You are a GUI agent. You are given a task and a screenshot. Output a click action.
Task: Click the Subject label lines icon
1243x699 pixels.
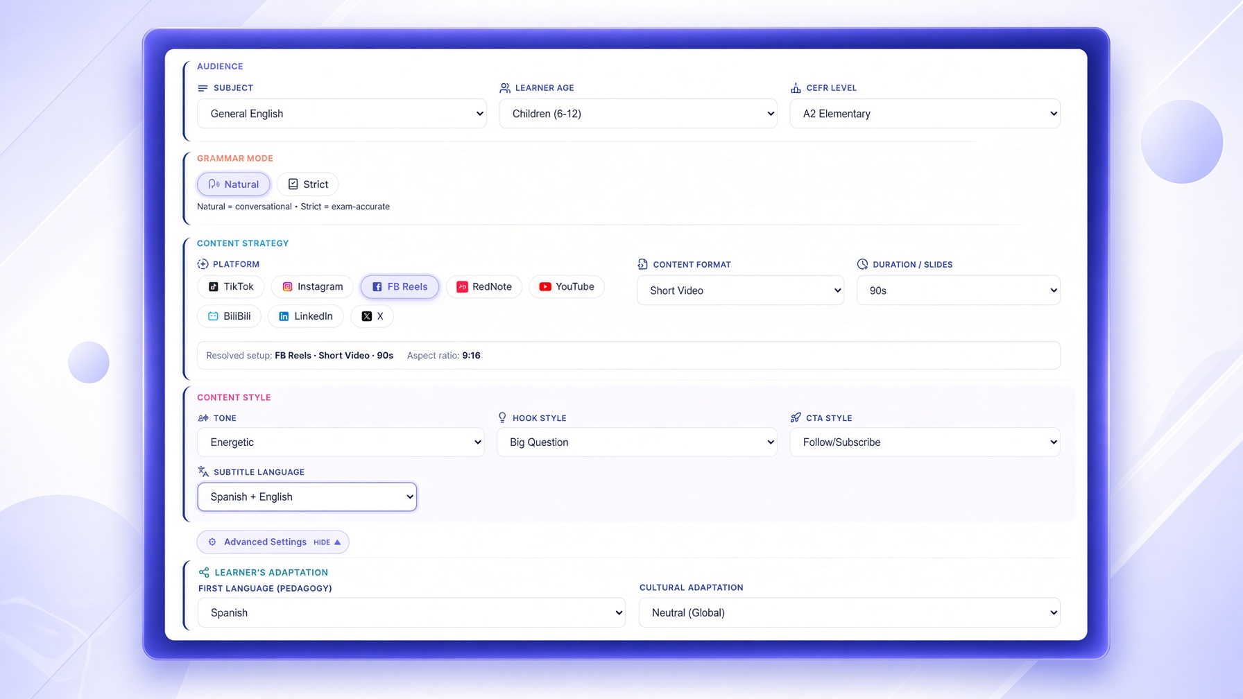pos(203,88)
